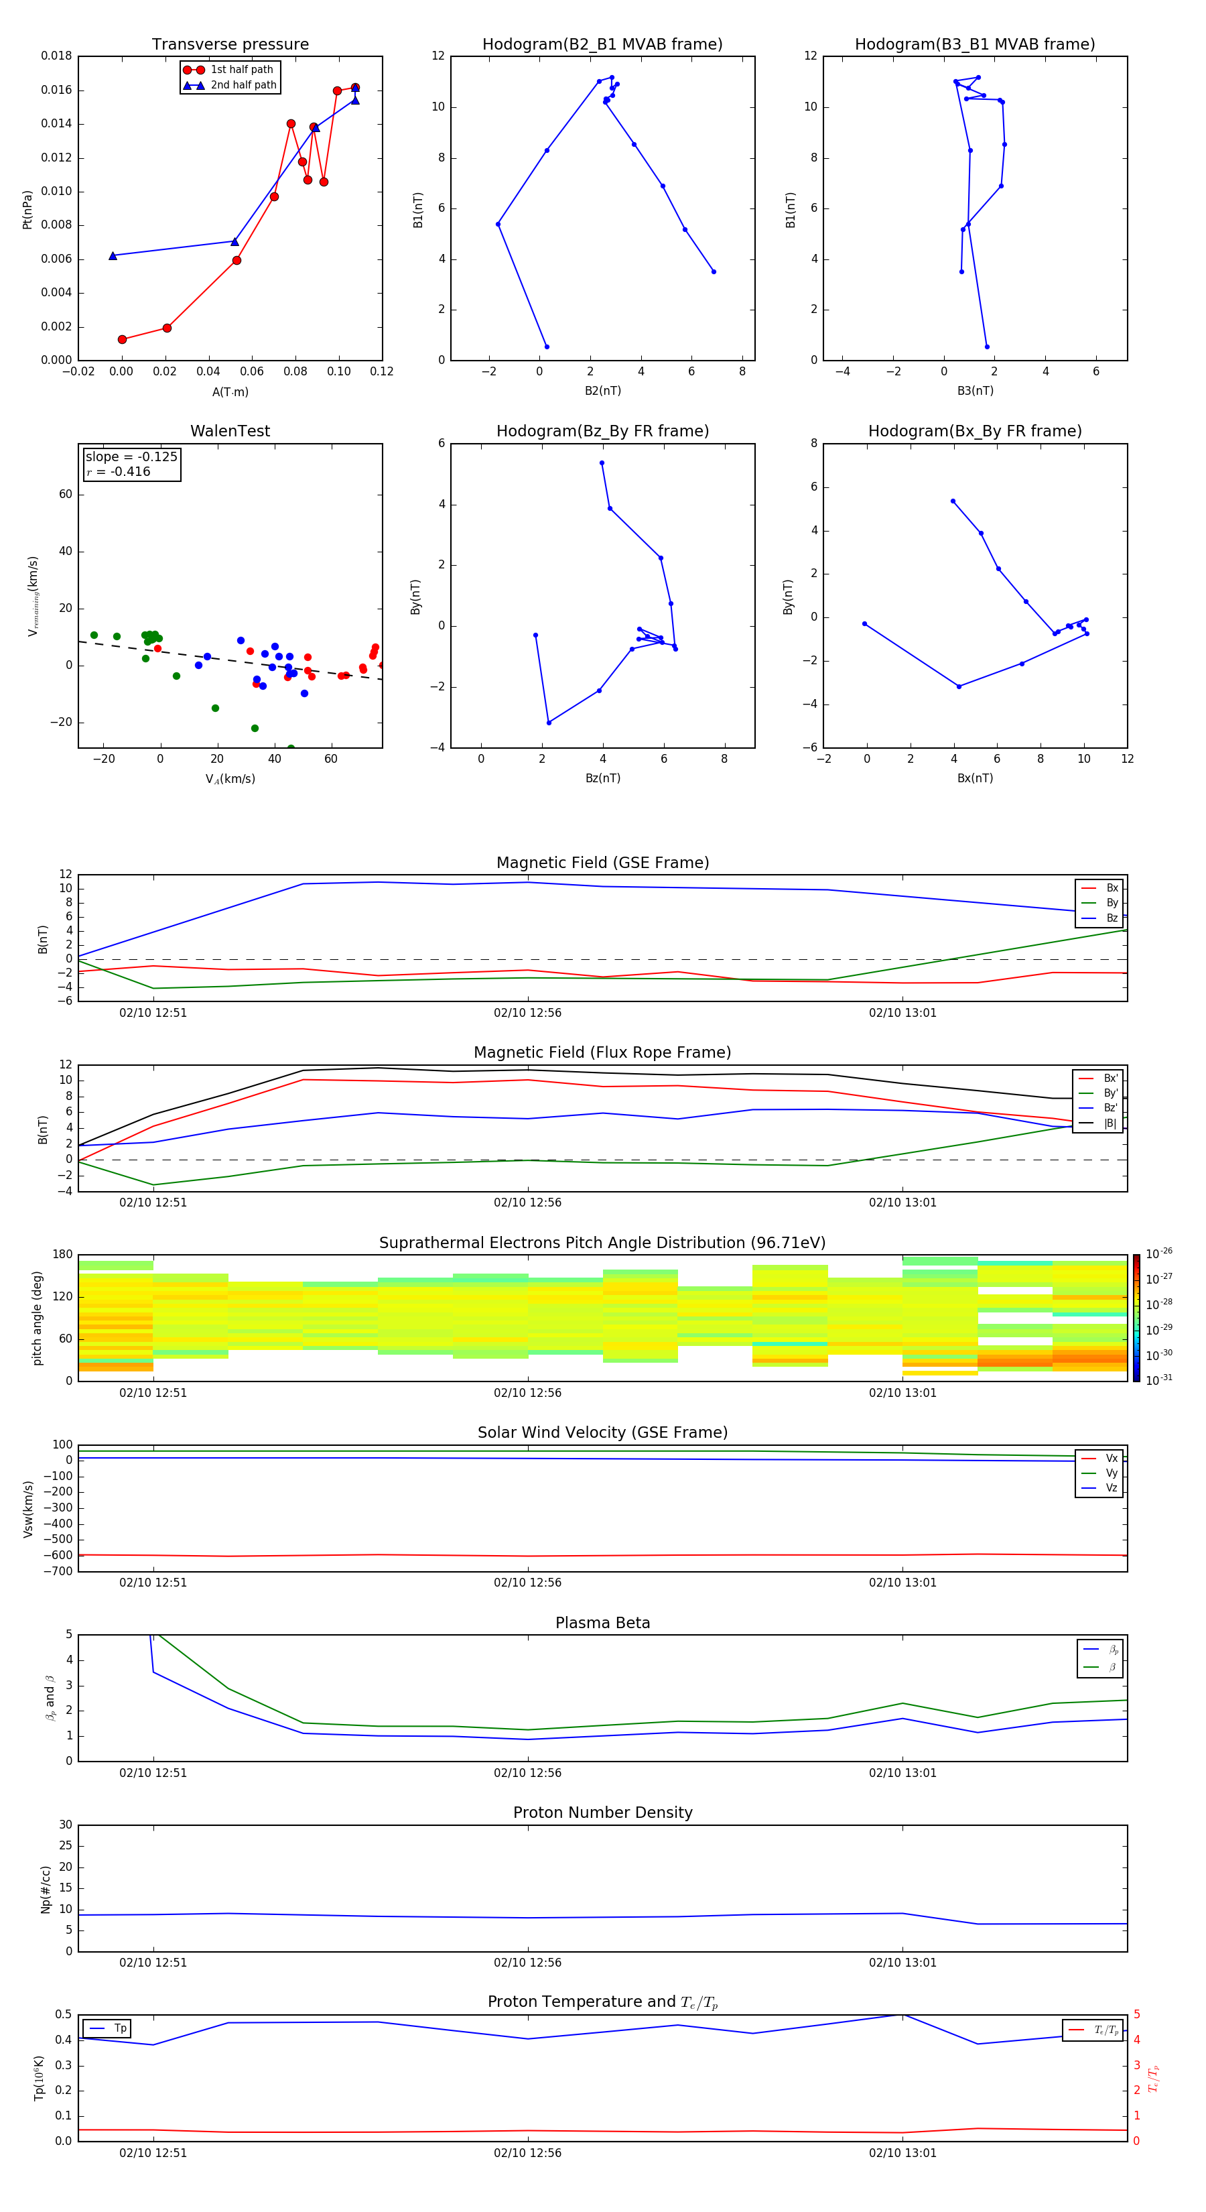Click the pitch angle intensity colorbar

tap(1136, 1318)
